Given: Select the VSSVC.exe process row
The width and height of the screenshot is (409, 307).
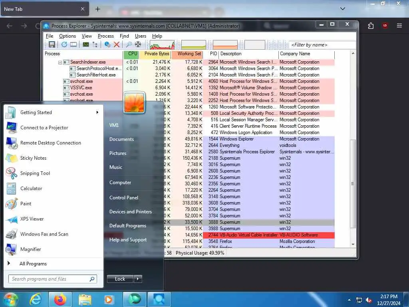Looking at the screenshot, I should click(x=189, y=88).
